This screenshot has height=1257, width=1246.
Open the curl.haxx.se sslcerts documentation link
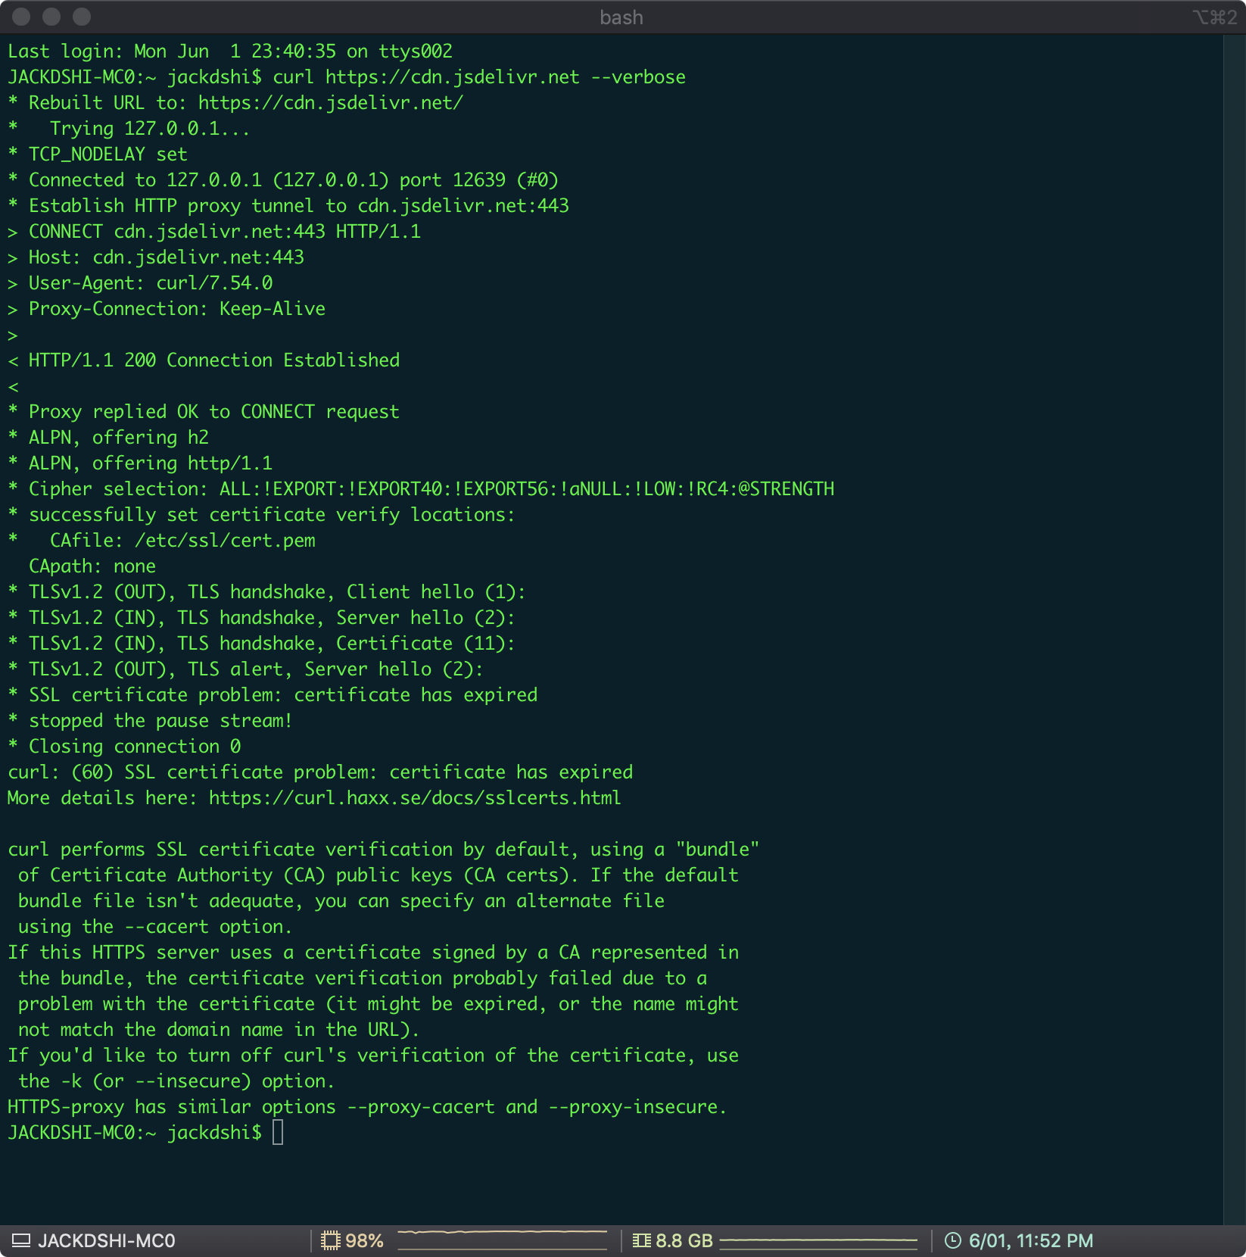(x=415, y=797)
